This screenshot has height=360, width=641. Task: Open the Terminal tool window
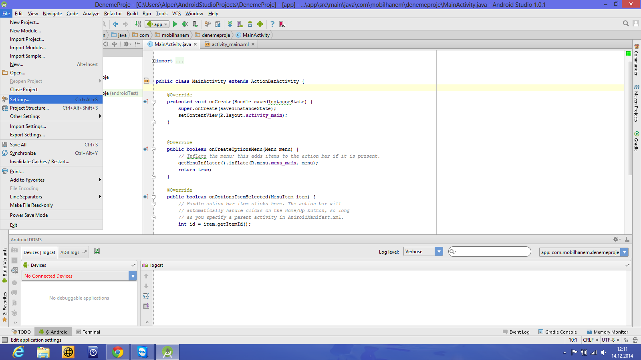pos(88,332)
